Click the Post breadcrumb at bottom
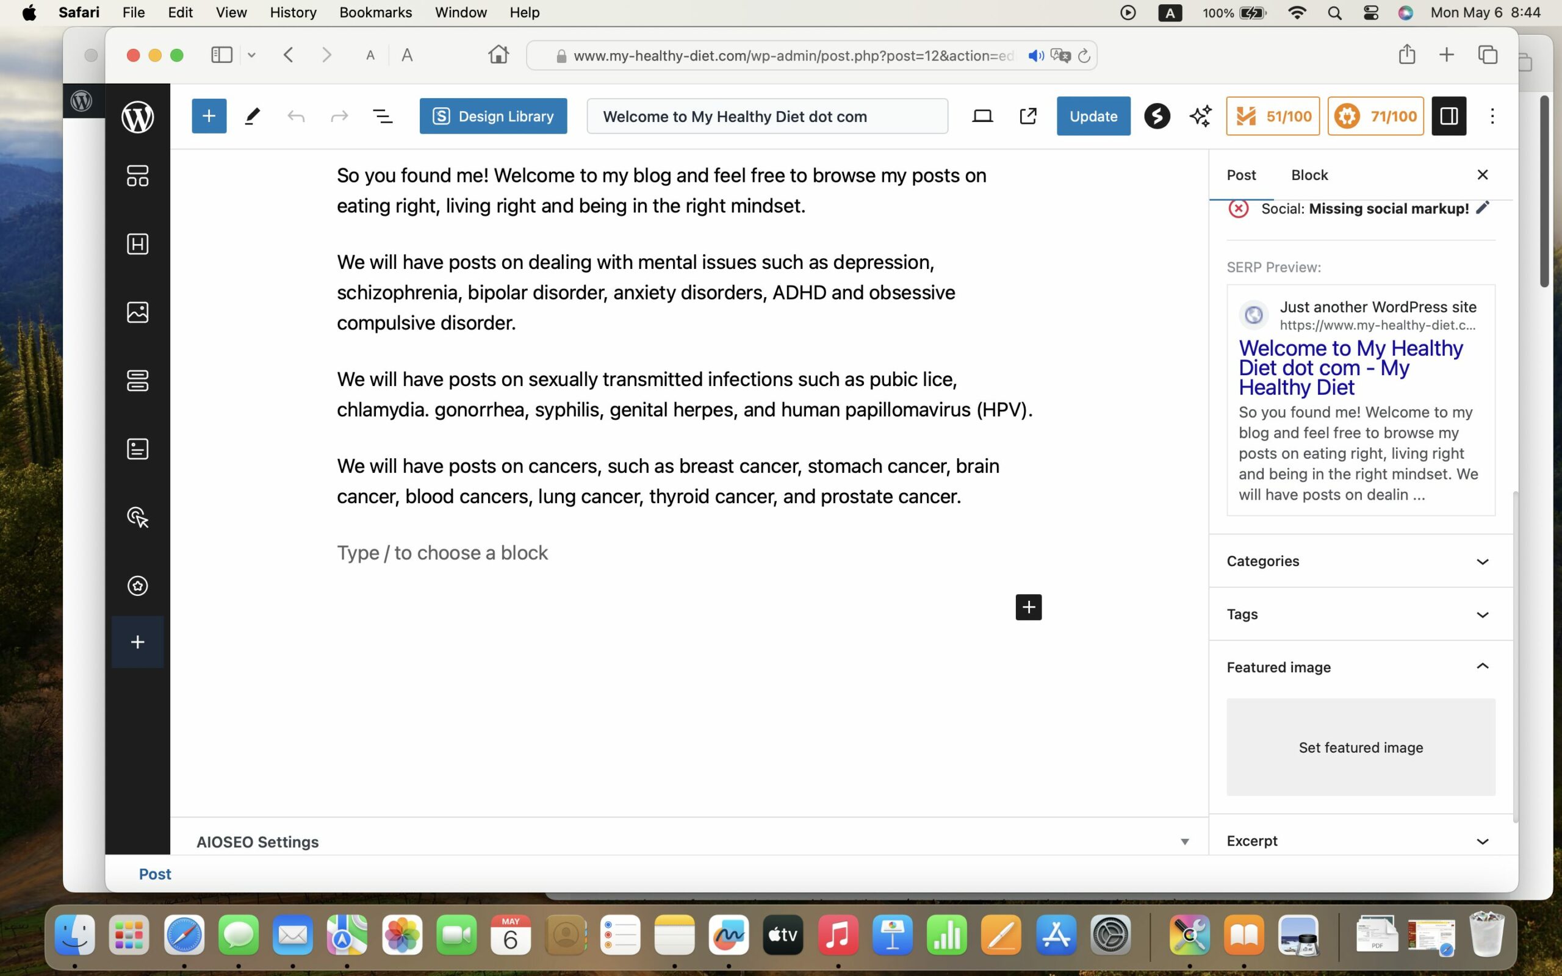 (155, 874)
